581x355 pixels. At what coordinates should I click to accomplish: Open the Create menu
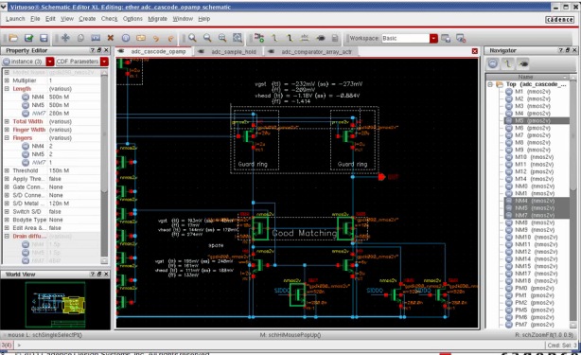[87, 19]
